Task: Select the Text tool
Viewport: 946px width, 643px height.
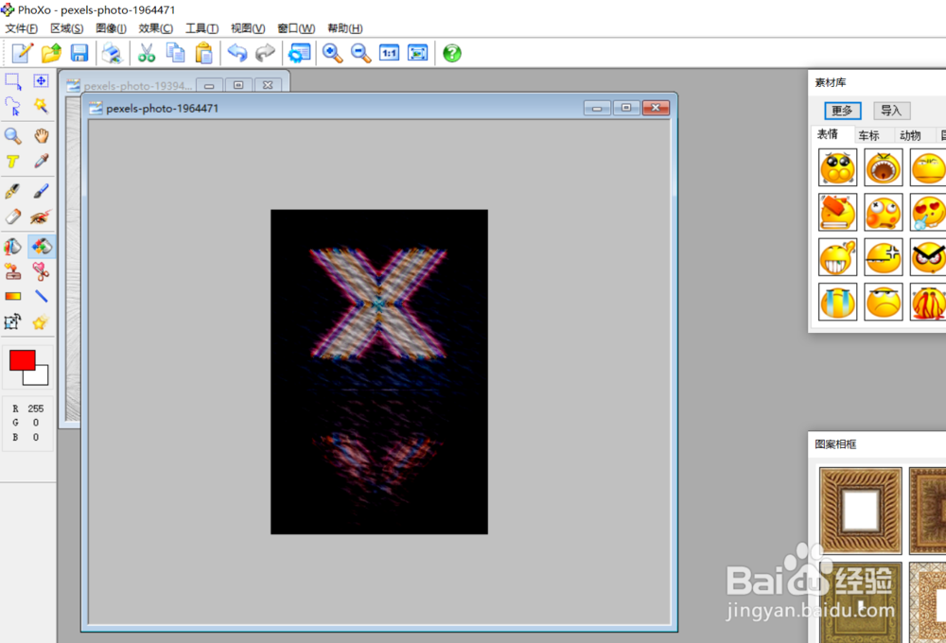Action: click(x=12, y=161)
